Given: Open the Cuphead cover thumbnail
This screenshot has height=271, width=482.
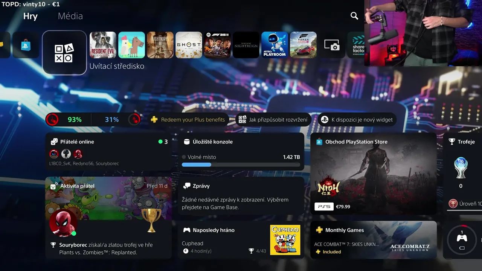Looking at the screenshot, I should [285, 240].
